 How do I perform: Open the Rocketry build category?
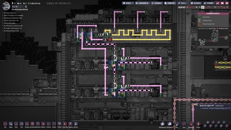click(76, 124)
